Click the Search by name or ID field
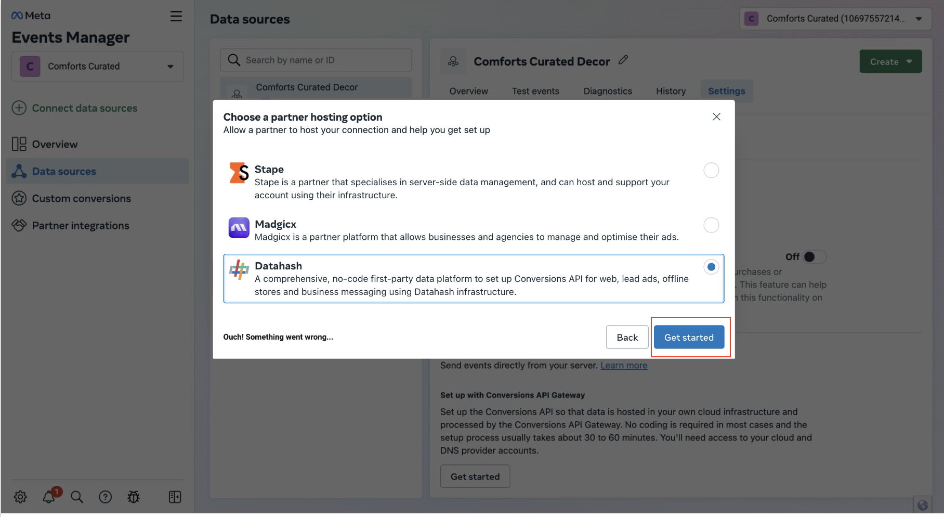 coord(316,60)
